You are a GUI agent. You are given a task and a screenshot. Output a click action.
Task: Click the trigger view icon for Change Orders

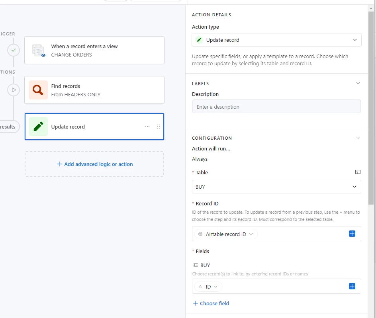pyautogui.click(x=38, y=50)
